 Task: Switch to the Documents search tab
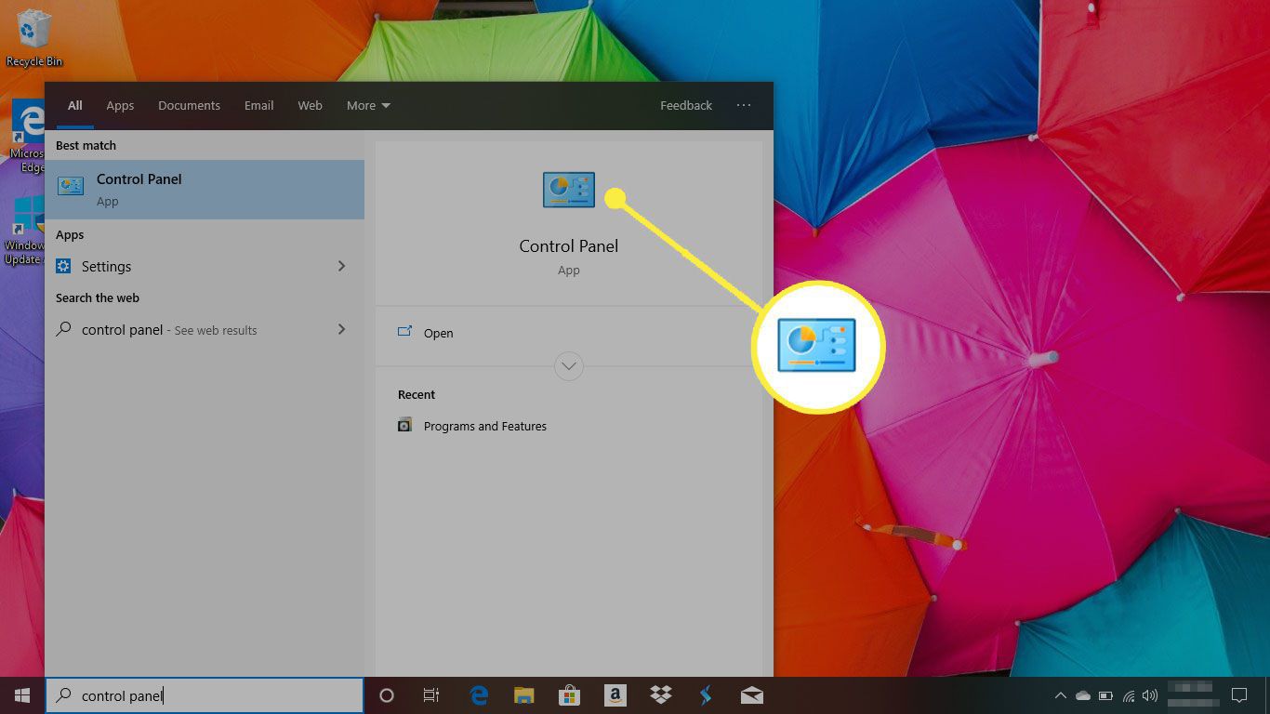[189, 106]
